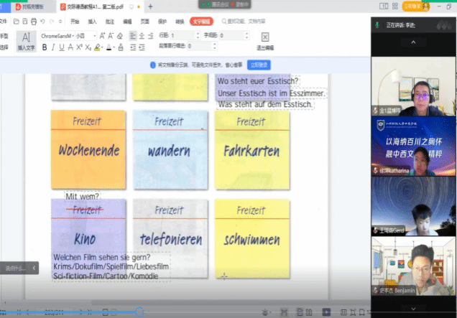
Task: Open the ChromeSansM font dropdown
Action: click(x=57, y=35)
